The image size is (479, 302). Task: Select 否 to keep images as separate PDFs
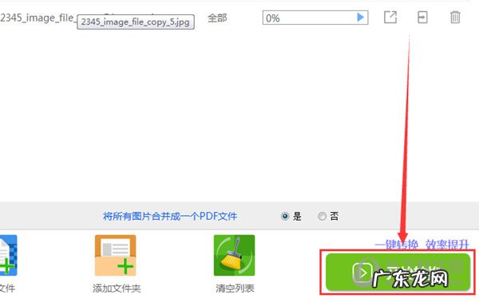[322, 216]
